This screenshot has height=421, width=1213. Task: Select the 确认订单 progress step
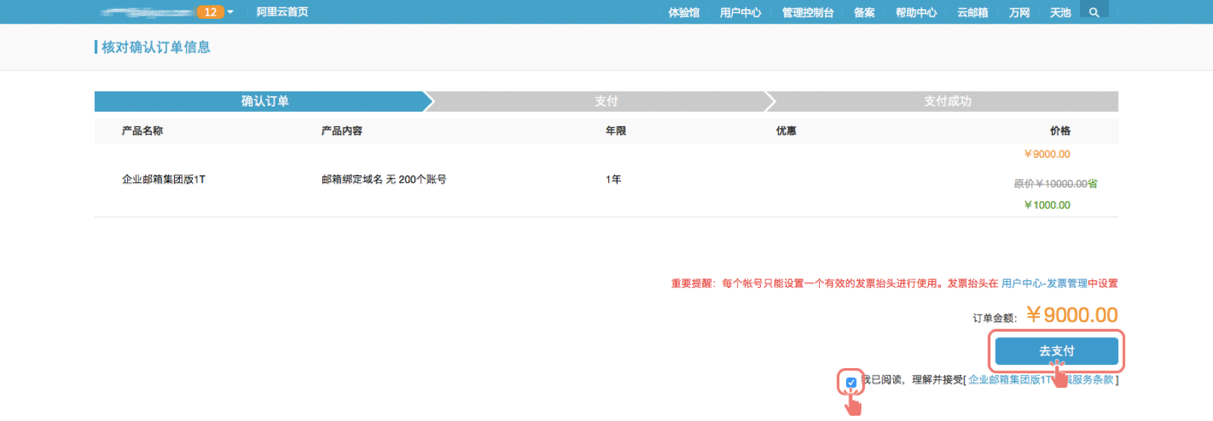pyautogui.click(x=265, y=101)
